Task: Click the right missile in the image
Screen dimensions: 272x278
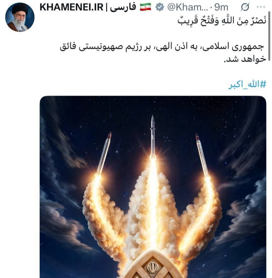Action: tap(203, 155)
